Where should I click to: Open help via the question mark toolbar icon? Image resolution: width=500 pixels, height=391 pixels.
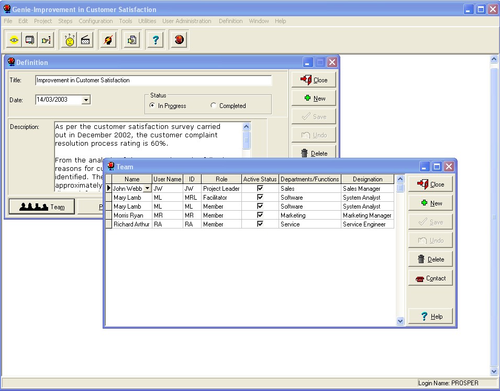[155, 40]
